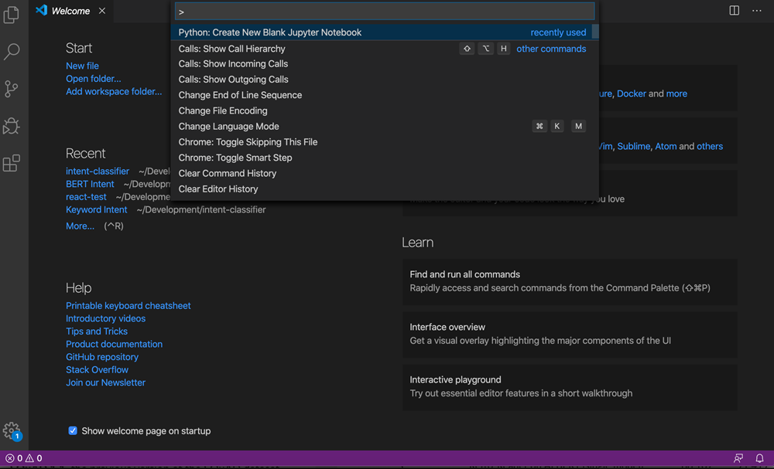The width and height of the screenshot is (774, 469).
Task: Open recent Keyword Intent project
Action: pyautogui.click(x=97, y=209)
